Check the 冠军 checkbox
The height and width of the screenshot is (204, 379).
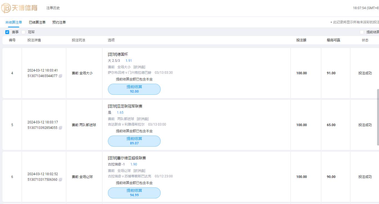(x=23, y=32)
